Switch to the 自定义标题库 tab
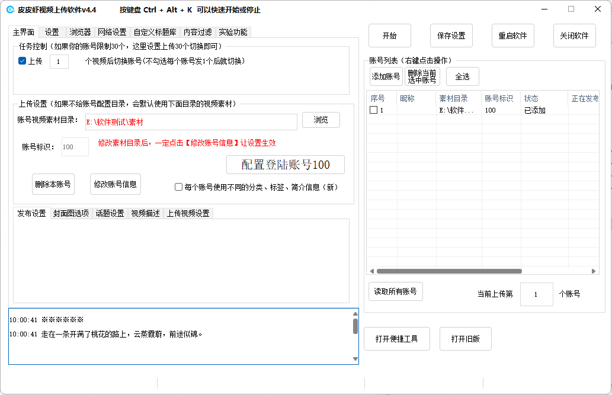 pos(155,32)
